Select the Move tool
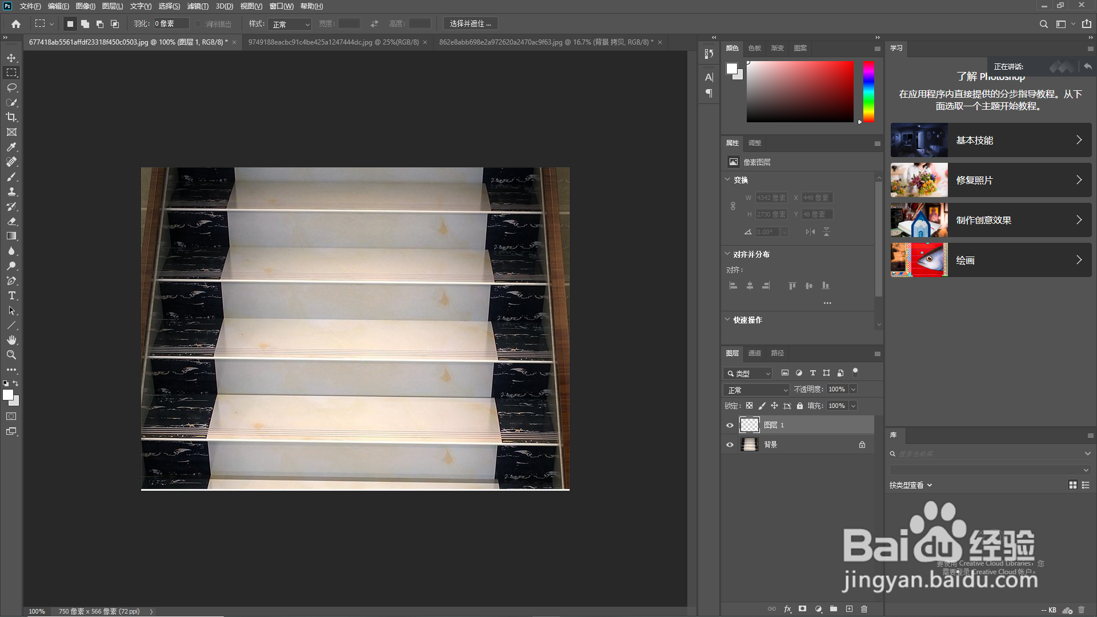 (x=11, y=58)
